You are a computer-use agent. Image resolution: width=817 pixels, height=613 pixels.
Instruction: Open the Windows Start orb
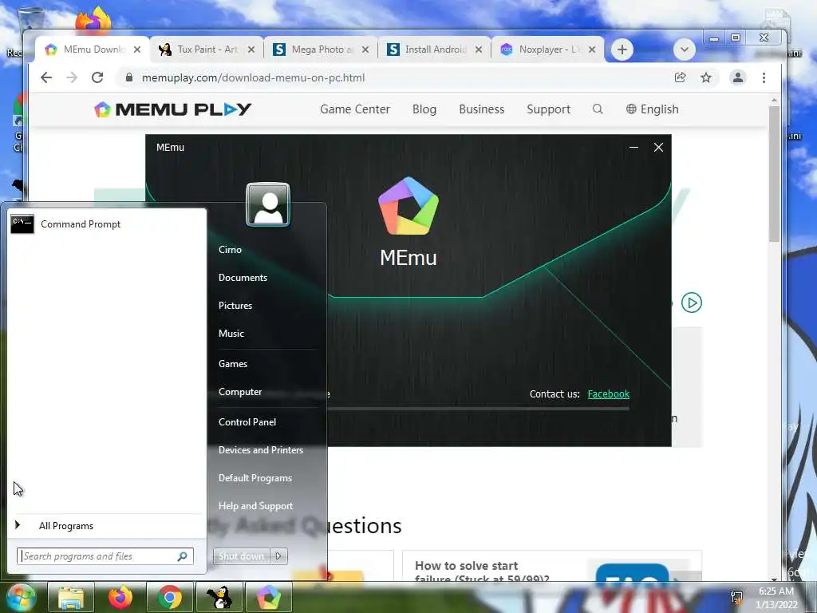tap(21, 597)
